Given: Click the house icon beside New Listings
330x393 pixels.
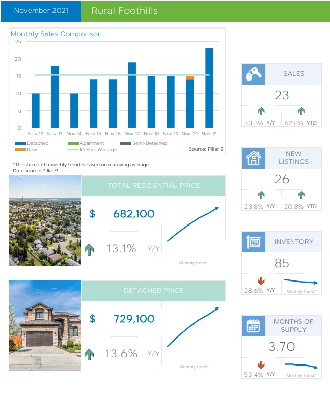Looking at the screenshot, I should coord(254,158).
